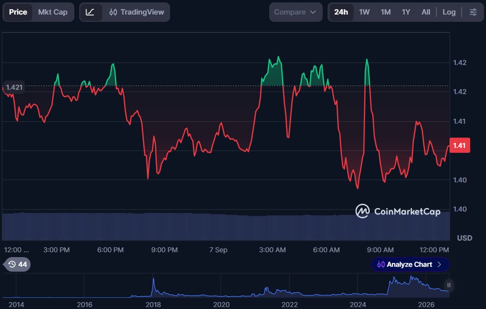Screen dimensions: 486x309
Task: Click the pause handle on the range navigator
Action: pos(449,285)
